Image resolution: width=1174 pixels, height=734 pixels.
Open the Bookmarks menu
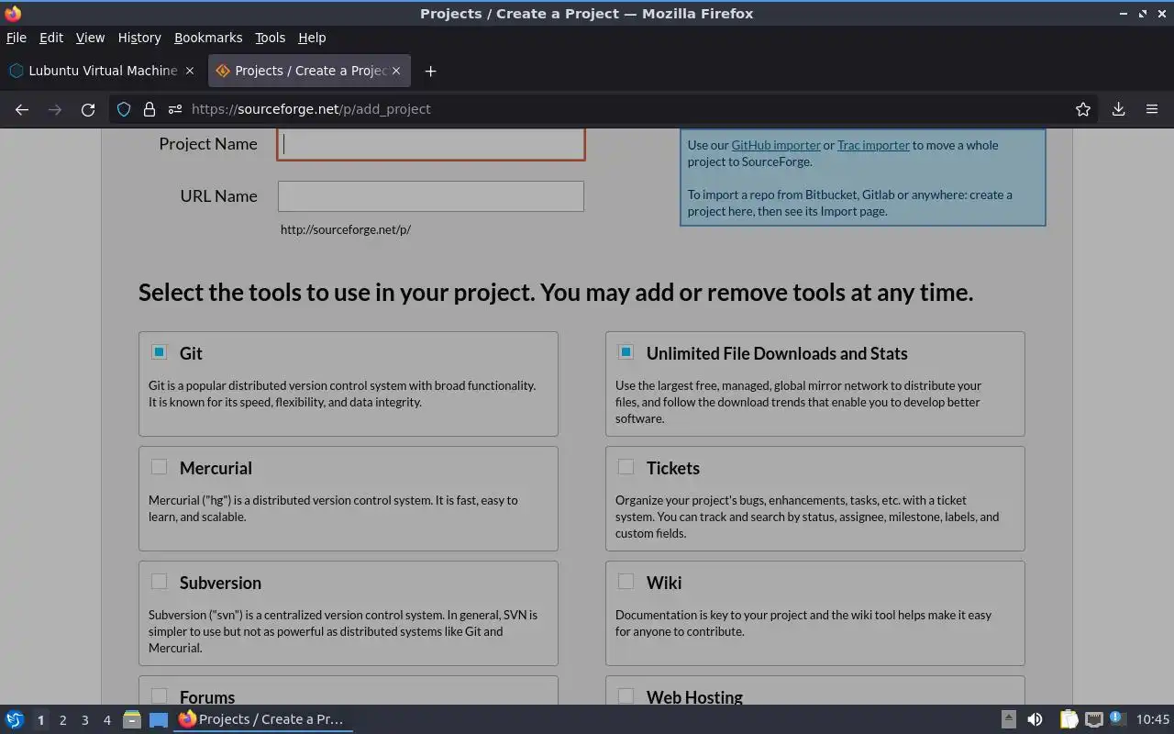click(x=208, y=38)
